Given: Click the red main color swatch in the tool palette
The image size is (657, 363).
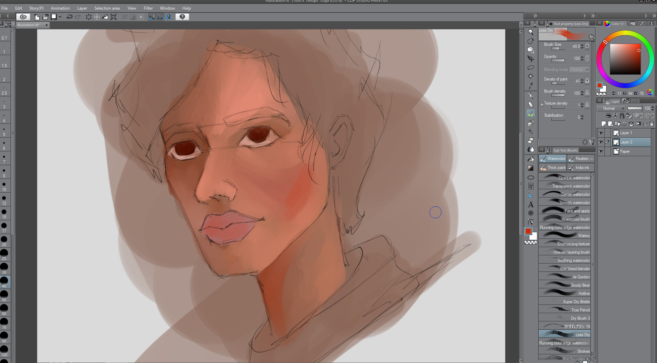Looking at the screenshot, I should 528,231.
